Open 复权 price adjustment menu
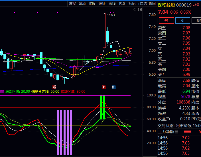The width and height of the screenshot is (201, 157). coord(72,4)
